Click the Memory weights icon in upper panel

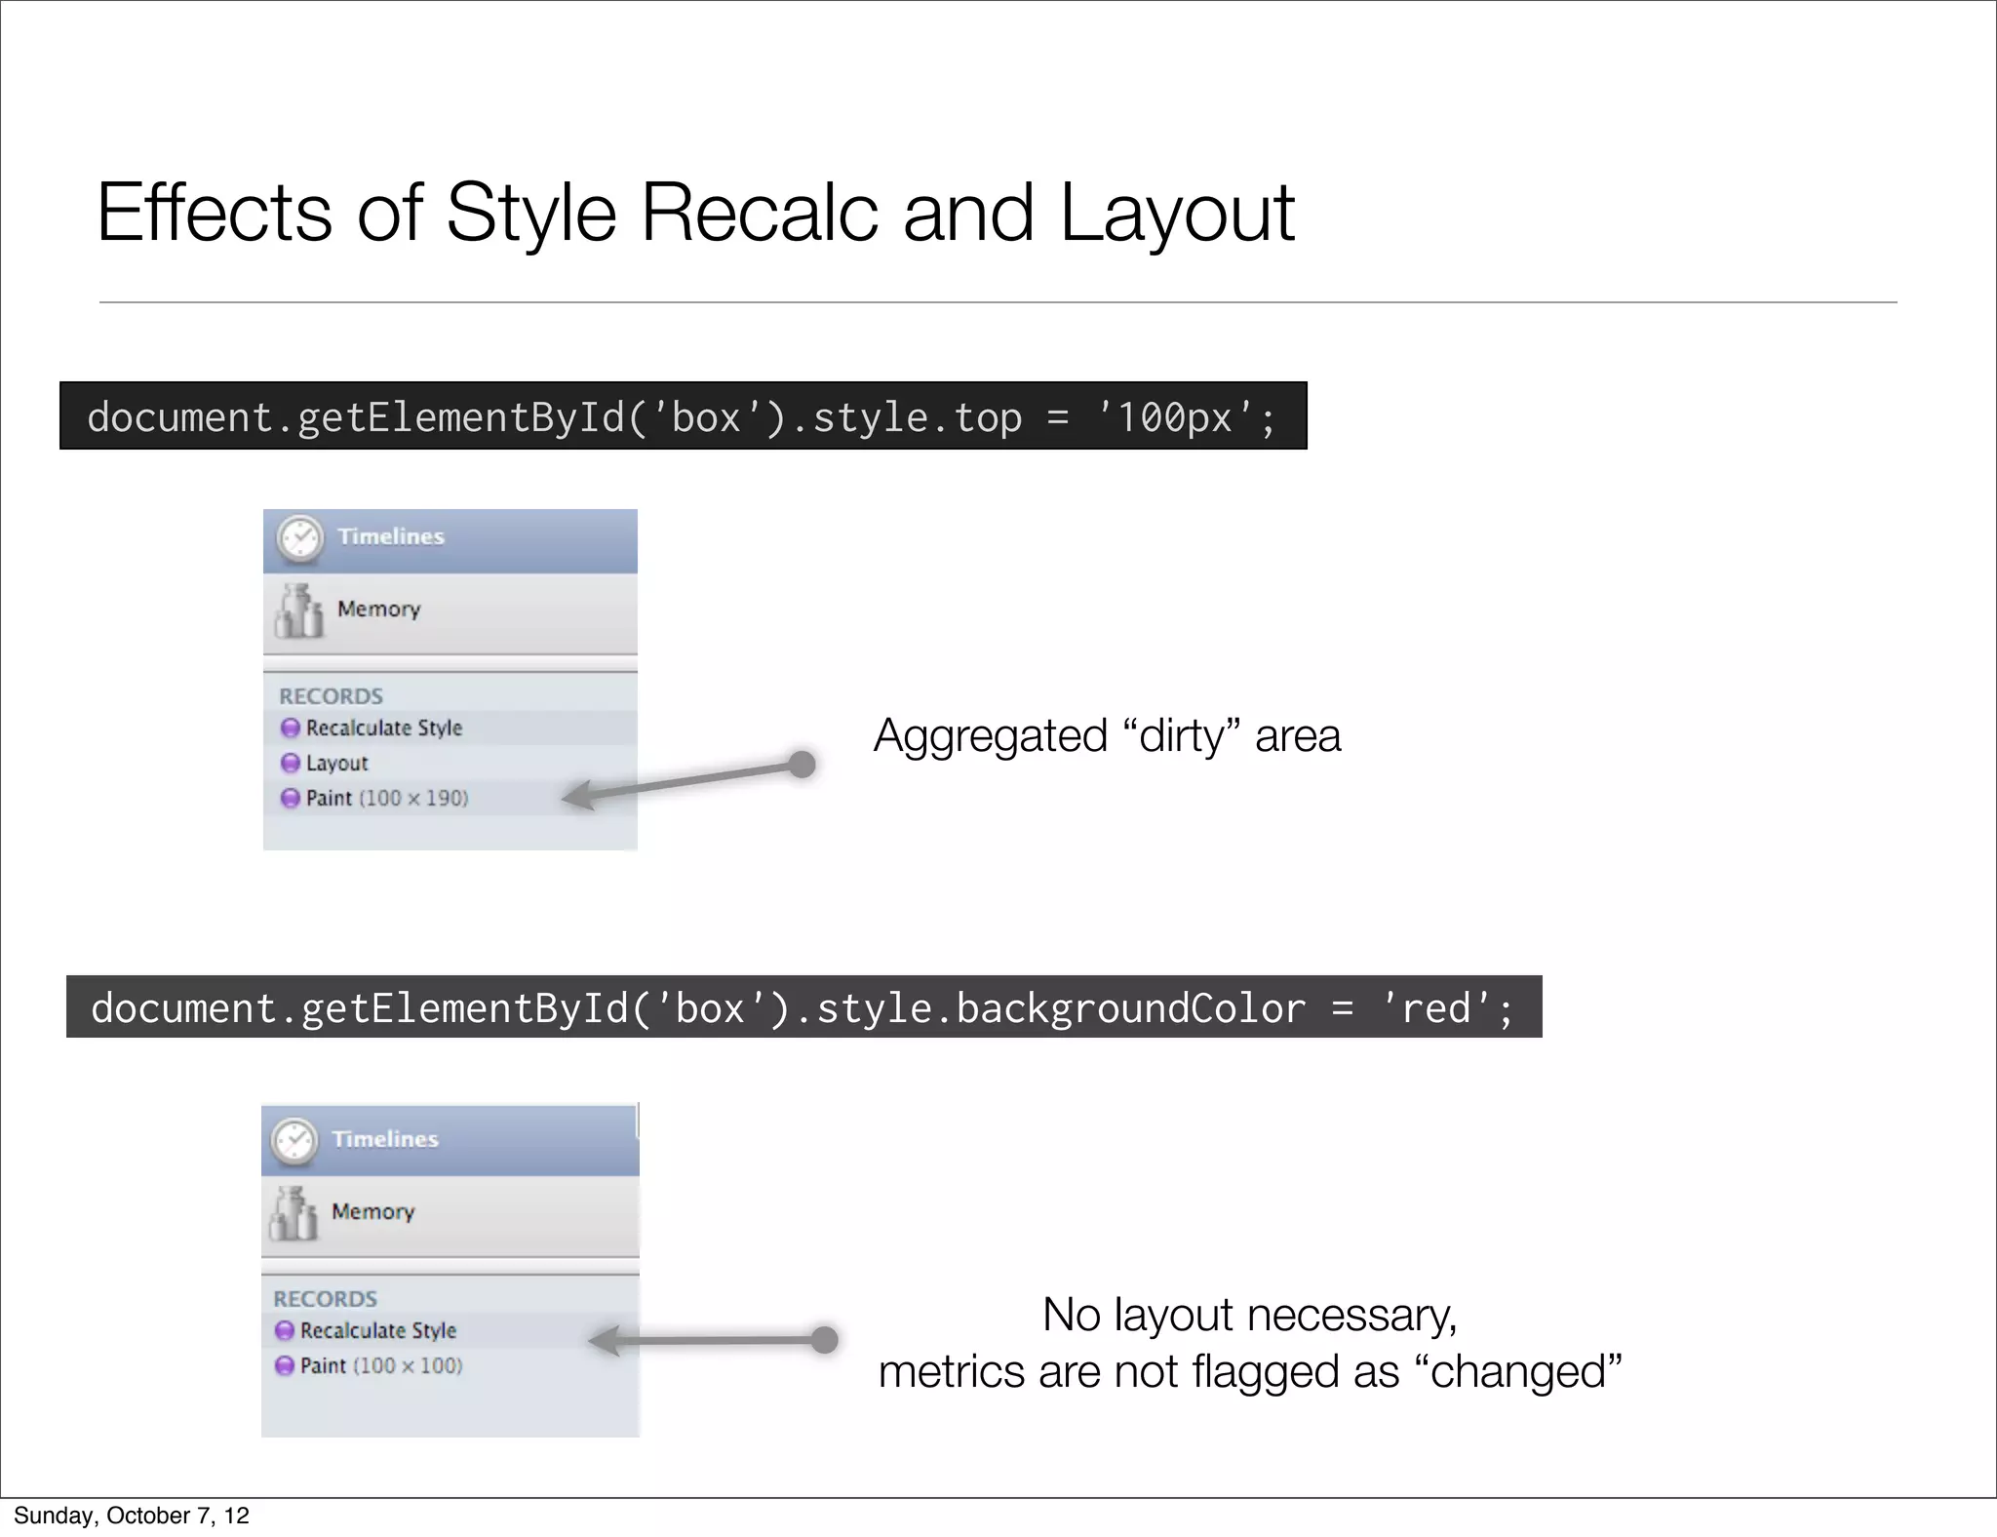tap(299, 611)
